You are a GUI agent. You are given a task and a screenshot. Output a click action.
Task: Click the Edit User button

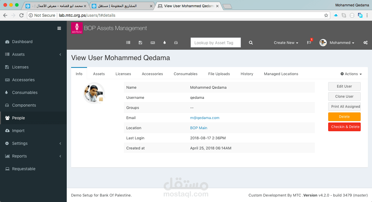point(344,86)
